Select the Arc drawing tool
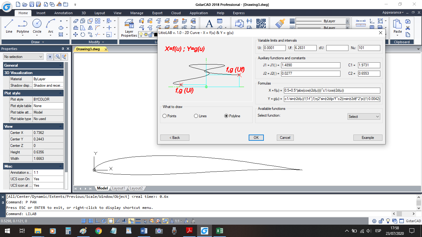 click(x=51, y=26)
